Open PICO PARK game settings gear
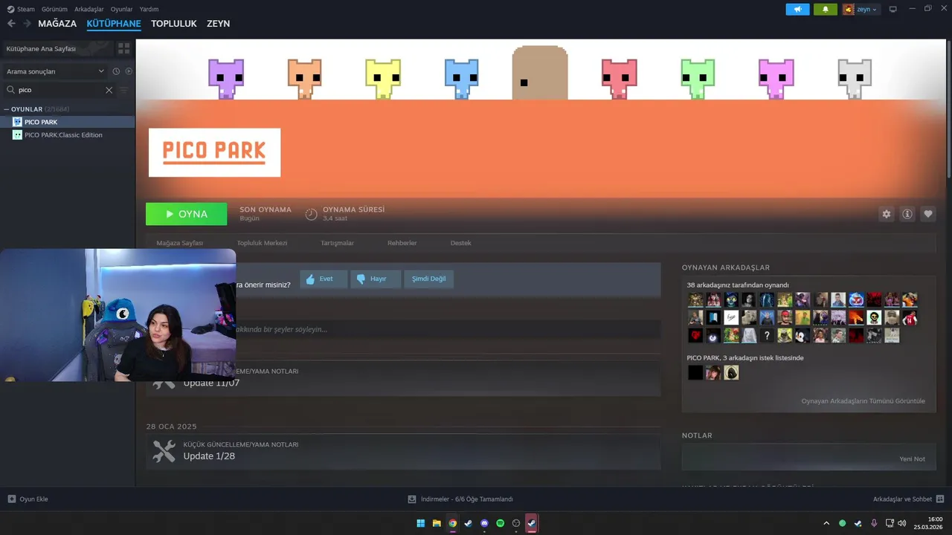This screenshot has height=535, width=952. (886, 214)
